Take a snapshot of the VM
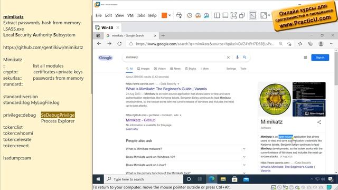The width and height of the screenshot is (338, 190). [190, 15]
